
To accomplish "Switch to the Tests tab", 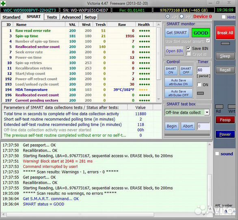I will pos(52,17).
